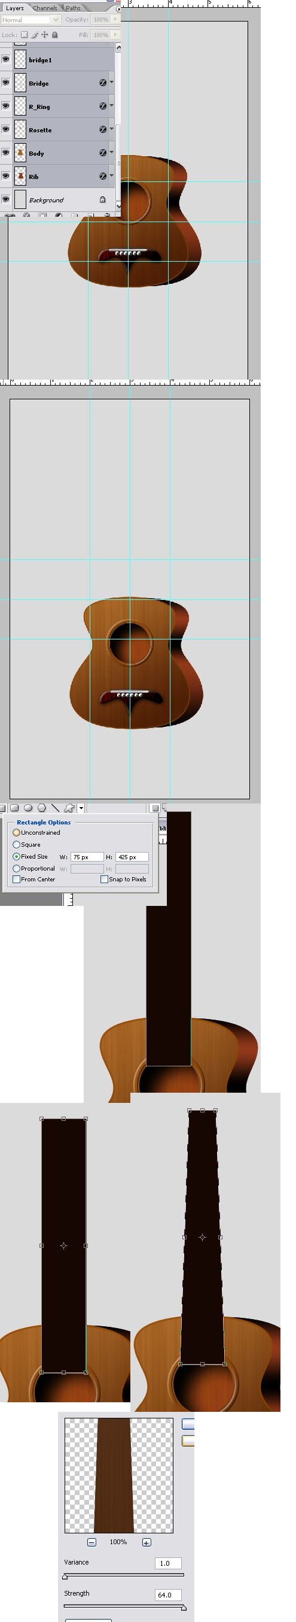
Task: Select the Rounded Rectangle shape tool
Action: tap(14, 808)
